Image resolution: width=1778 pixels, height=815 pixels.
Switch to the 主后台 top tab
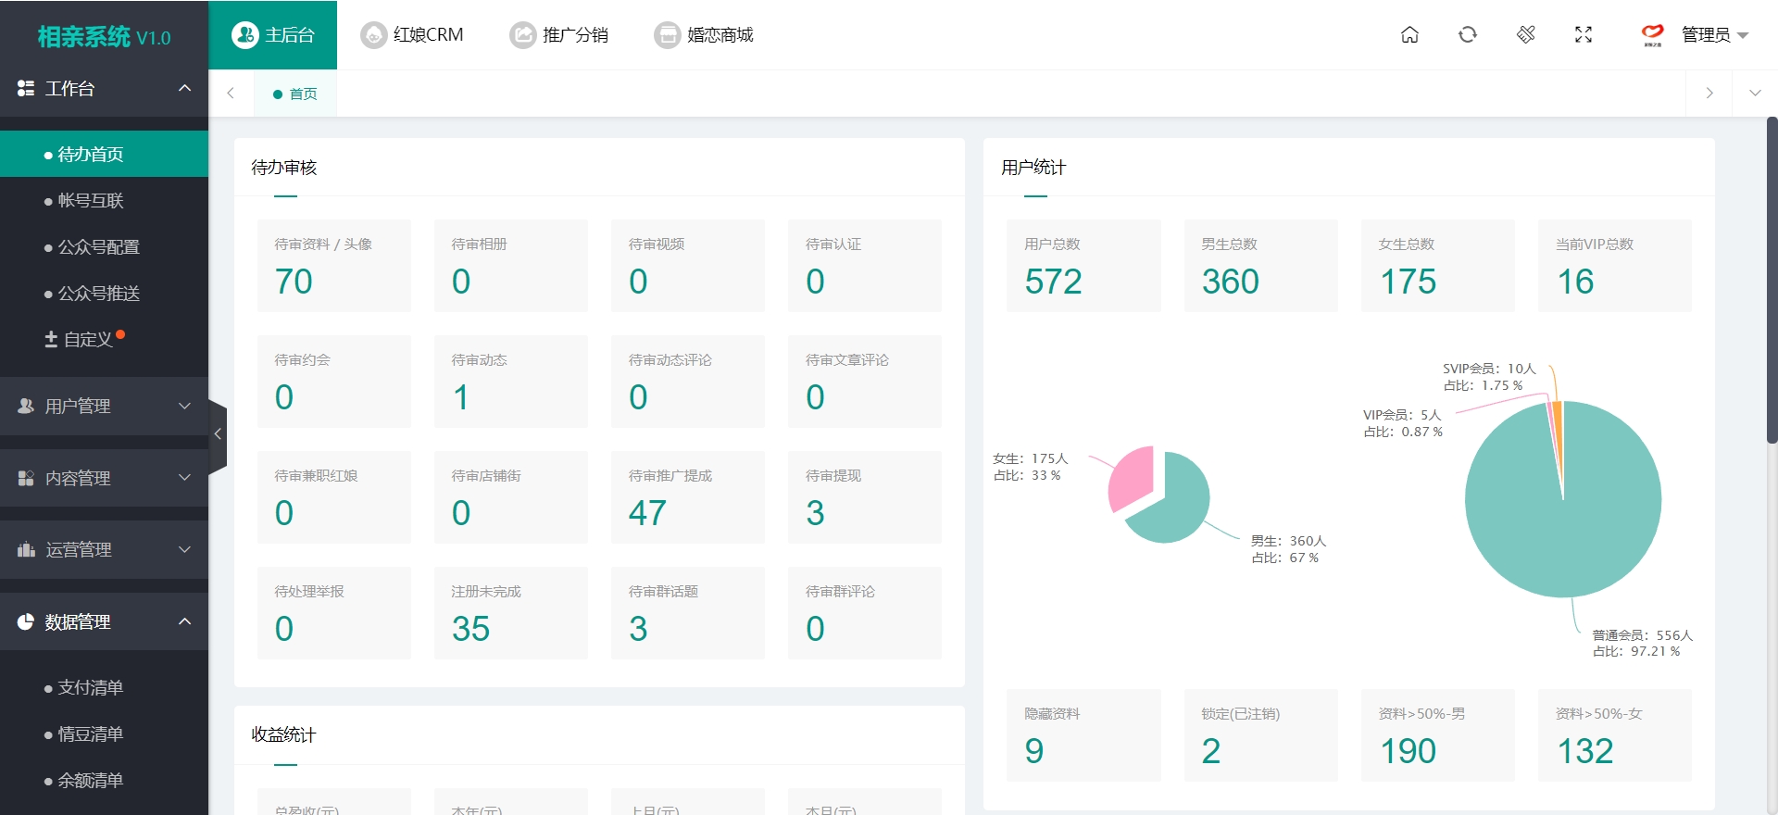[273, 35]
